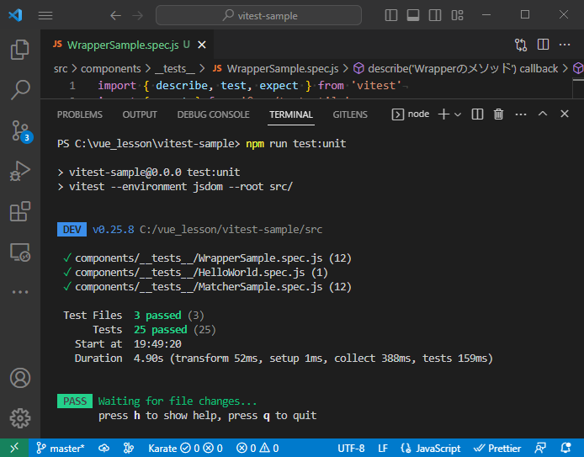Open the launch profile dropdown arrow
The image size is (584, 457).
pos(458,114)
